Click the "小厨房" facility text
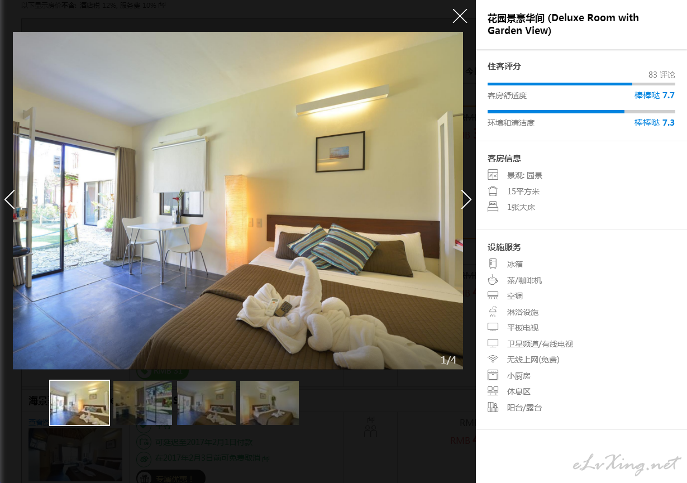The height and width of the screenshot is (483, 687). [519, 376]
